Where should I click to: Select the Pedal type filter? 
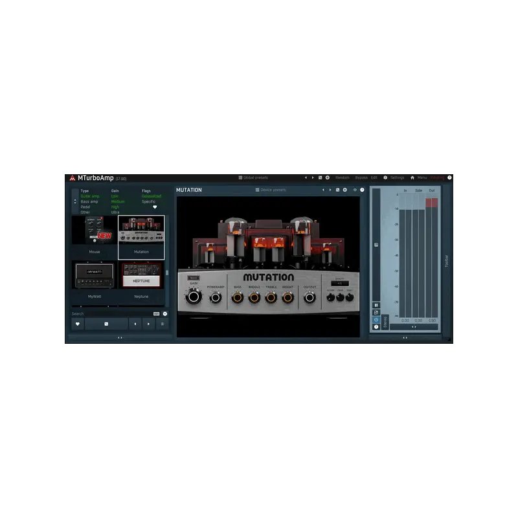tap(85, 207)
